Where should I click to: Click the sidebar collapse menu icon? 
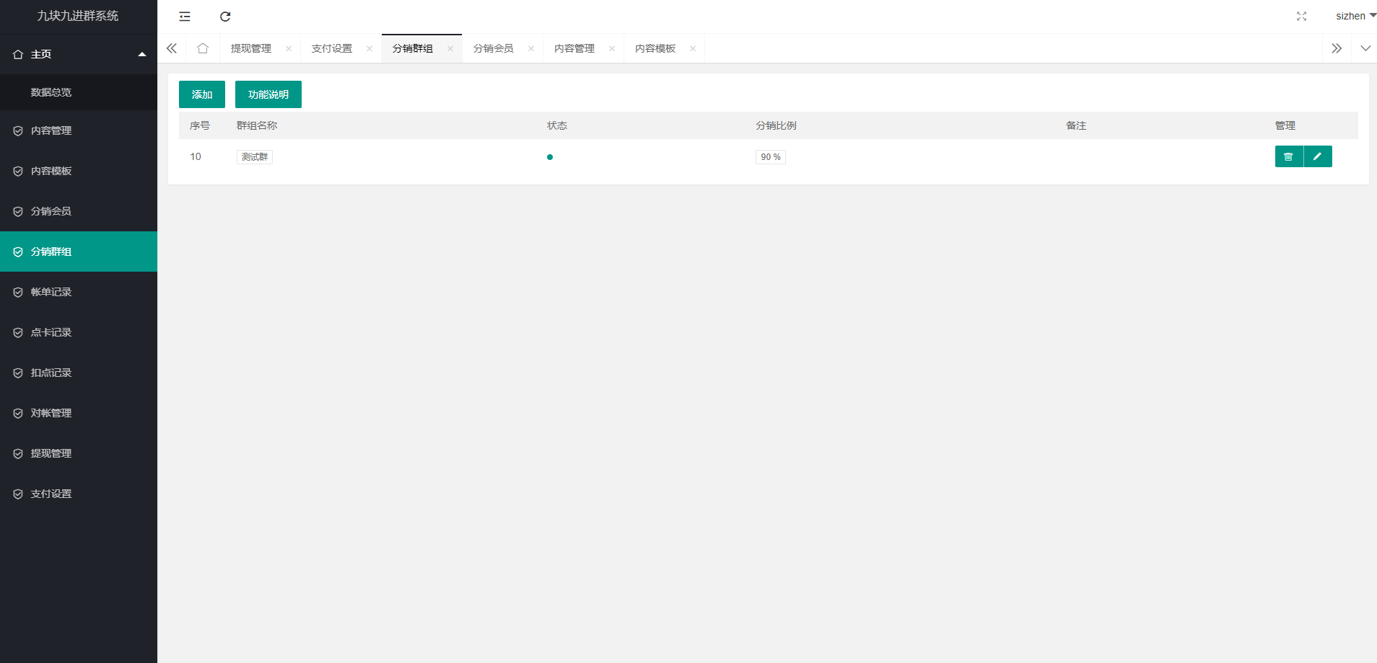(185, 17)
